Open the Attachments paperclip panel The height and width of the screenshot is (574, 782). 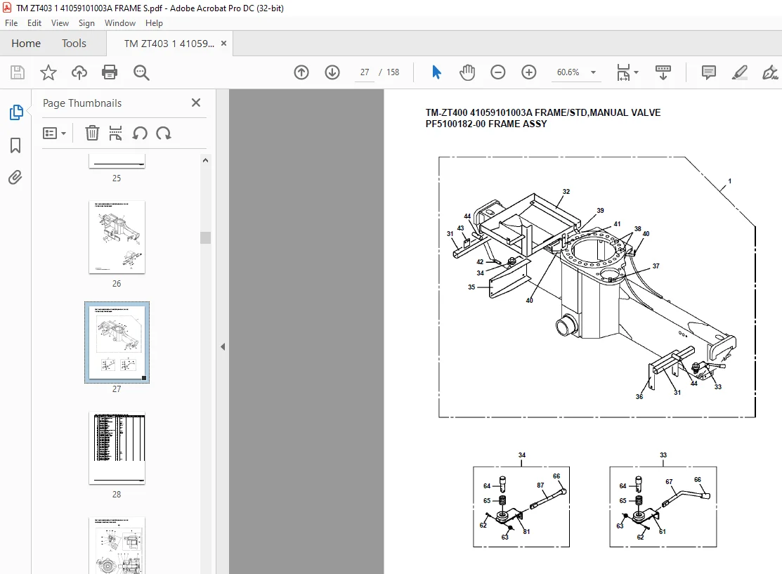click(15, 178)
